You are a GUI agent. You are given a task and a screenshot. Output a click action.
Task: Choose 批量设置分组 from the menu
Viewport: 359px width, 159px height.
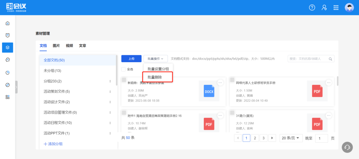[158, 69]
